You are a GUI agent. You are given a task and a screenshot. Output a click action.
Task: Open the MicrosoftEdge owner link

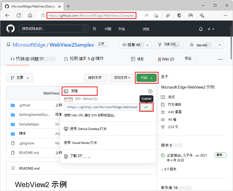pos(29,45)
